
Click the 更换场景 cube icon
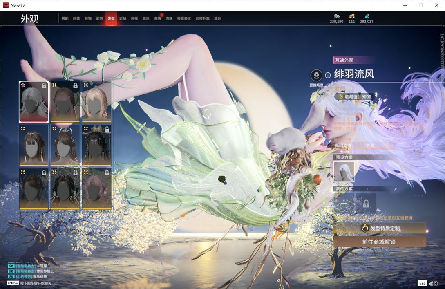pyautogui.click(x=316, y=76)
